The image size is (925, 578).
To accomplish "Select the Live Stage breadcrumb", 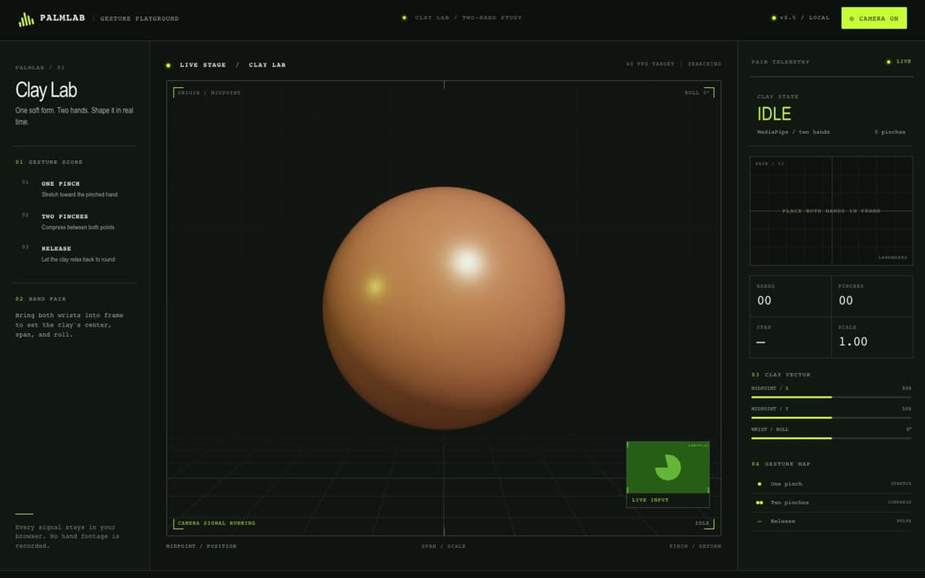I will [x=203, y=65].
